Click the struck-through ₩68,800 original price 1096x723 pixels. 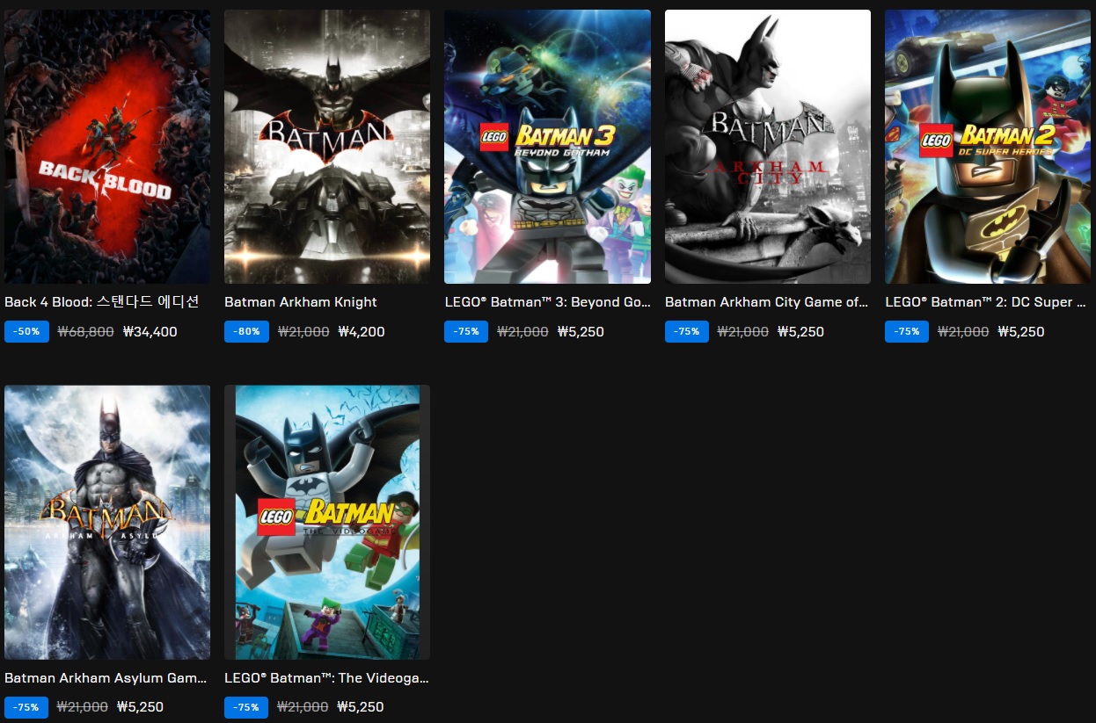point(86,332)
